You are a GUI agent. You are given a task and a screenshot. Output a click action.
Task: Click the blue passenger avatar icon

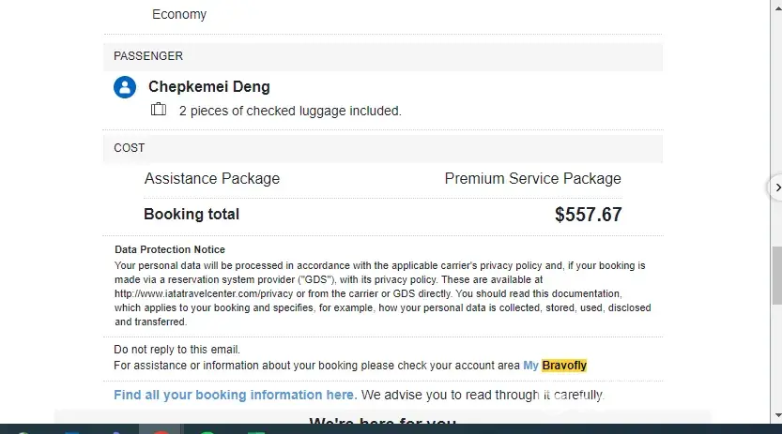(x=125, y=87)
